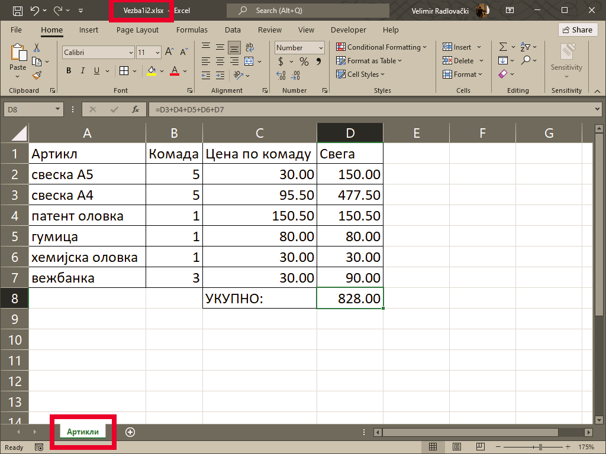Click the Name Box showing D8
Viewport: 606px width, 454px height.
(x=28, y=109)
